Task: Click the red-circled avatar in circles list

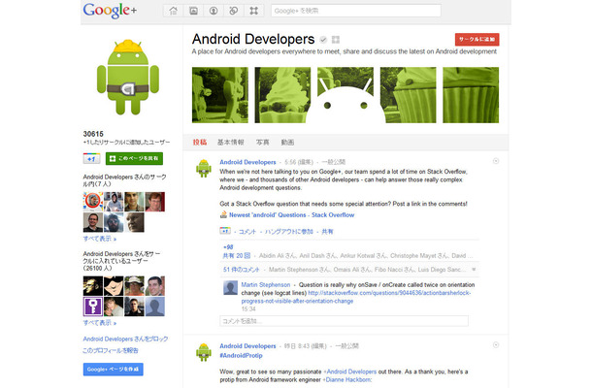Action: pyautogui.click(x=93, y=202)
